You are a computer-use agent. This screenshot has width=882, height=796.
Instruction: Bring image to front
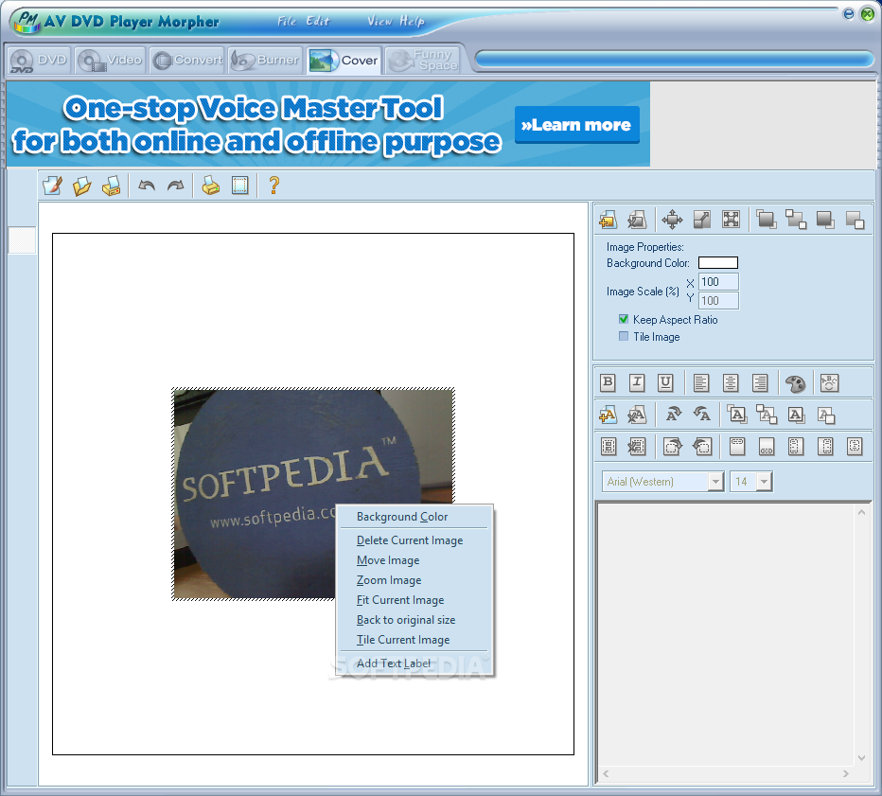(x=767, y=220)
